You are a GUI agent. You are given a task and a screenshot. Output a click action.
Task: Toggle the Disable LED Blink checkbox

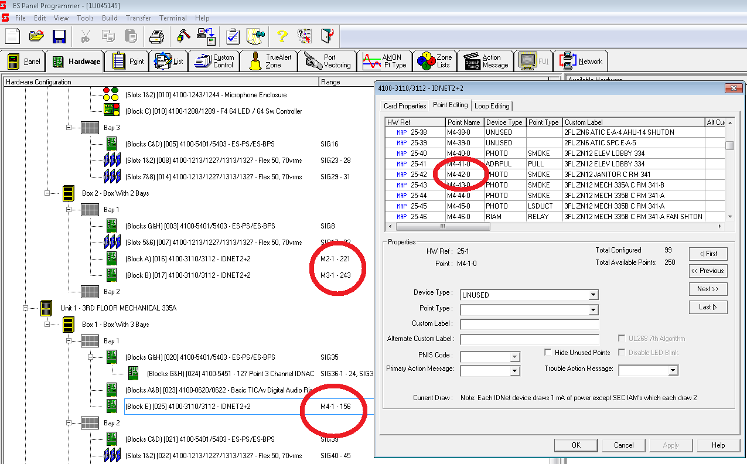(x=622, y=353)
